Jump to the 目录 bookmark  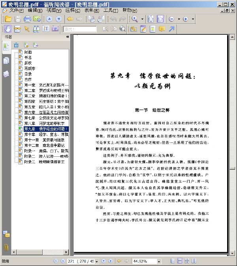(28, 74)
